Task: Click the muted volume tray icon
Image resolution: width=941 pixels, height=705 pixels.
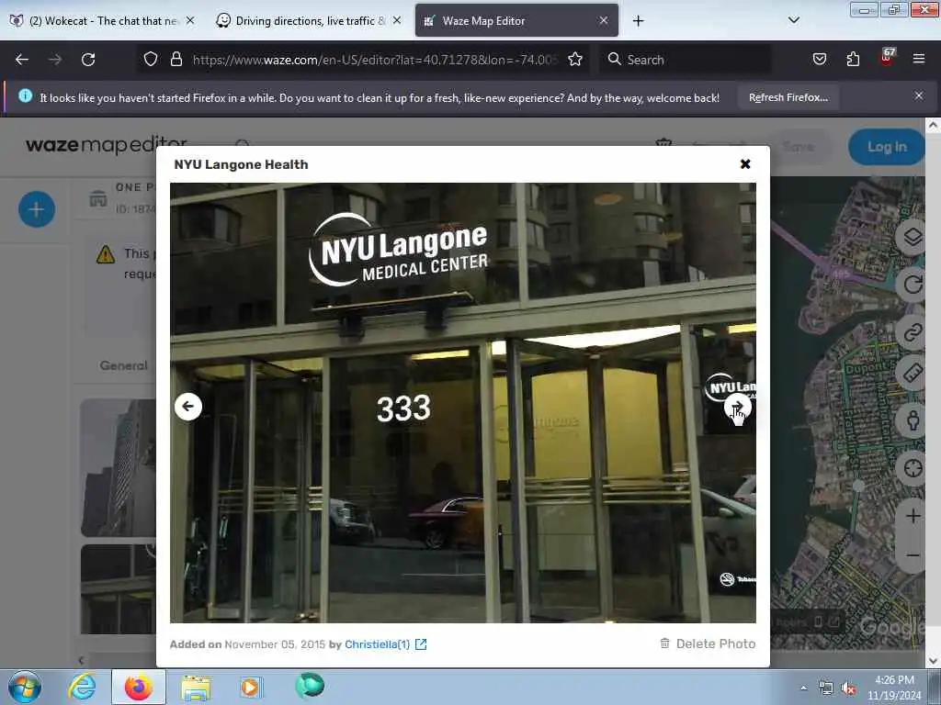Action: 848,688
